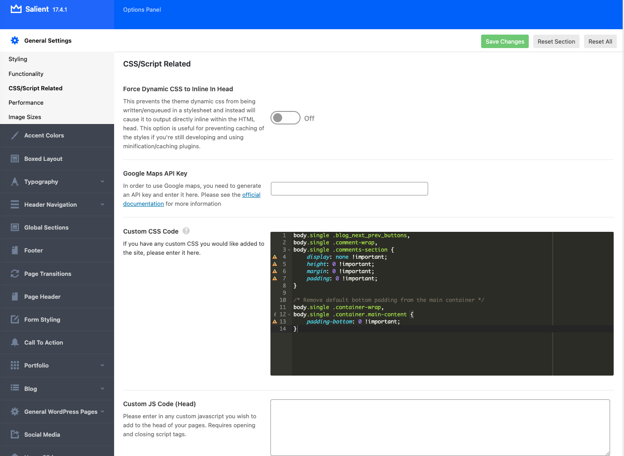The image size is (624, 456).
Task: Click the Footer section icon
Action: 15,250
